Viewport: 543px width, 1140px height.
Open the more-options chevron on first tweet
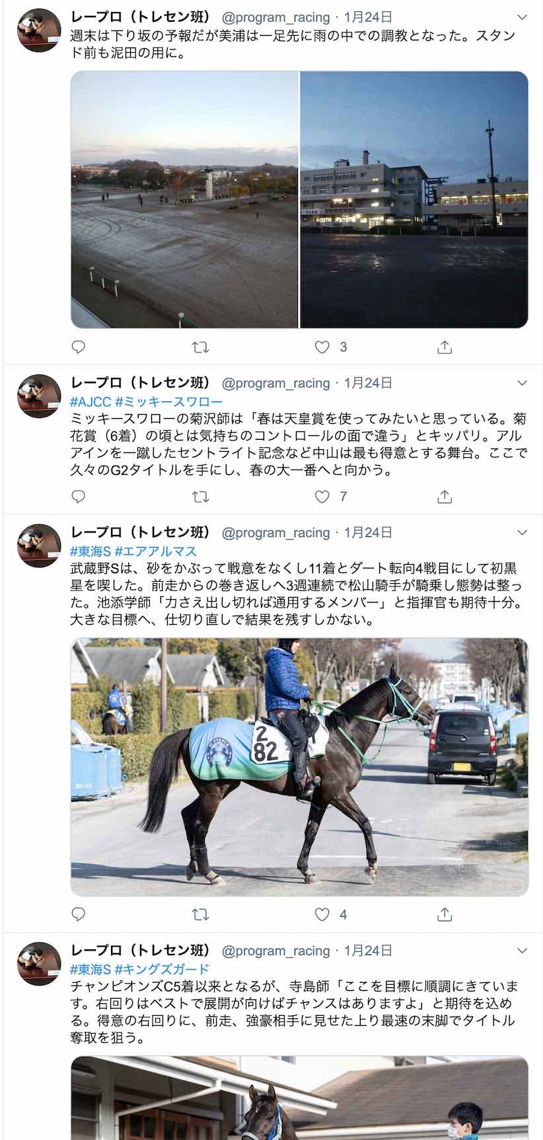(522, 17)
